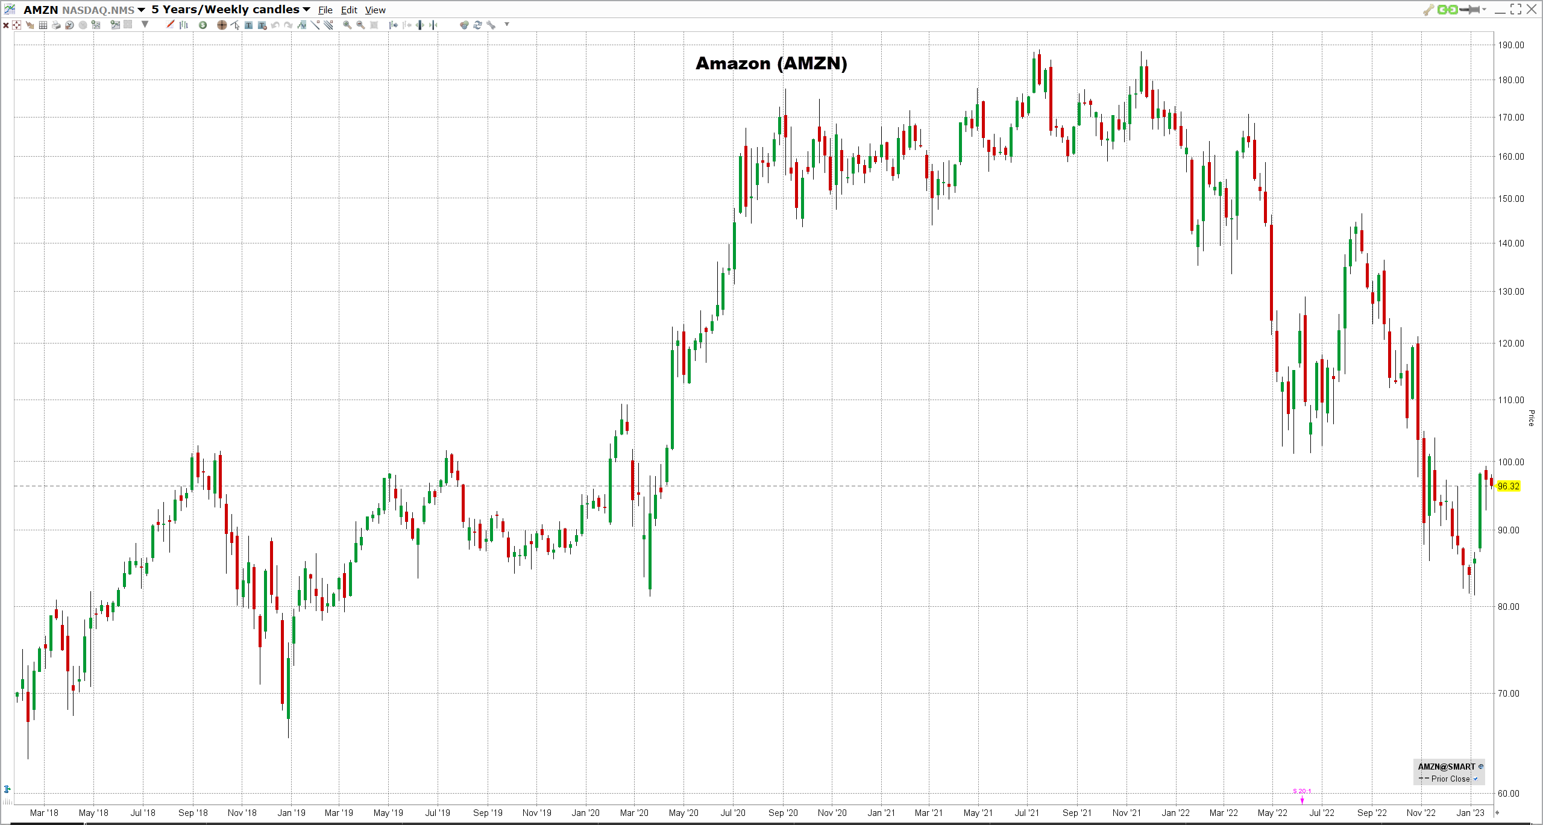Click the undo arrow icon

pyautogui.click(x=275, y=25)
